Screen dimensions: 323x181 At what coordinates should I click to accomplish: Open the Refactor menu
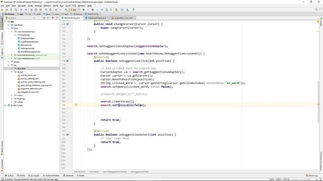pos(47,6)
